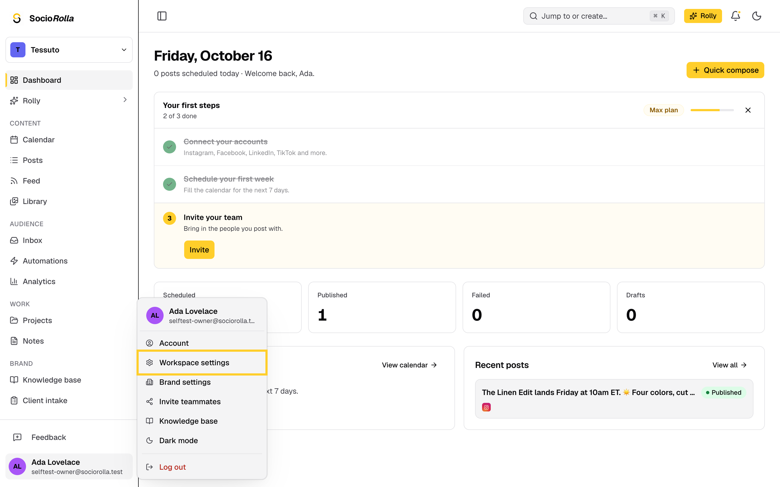Open the Failed stat card
The image size is (780, 487).
(x=536, y=307)
